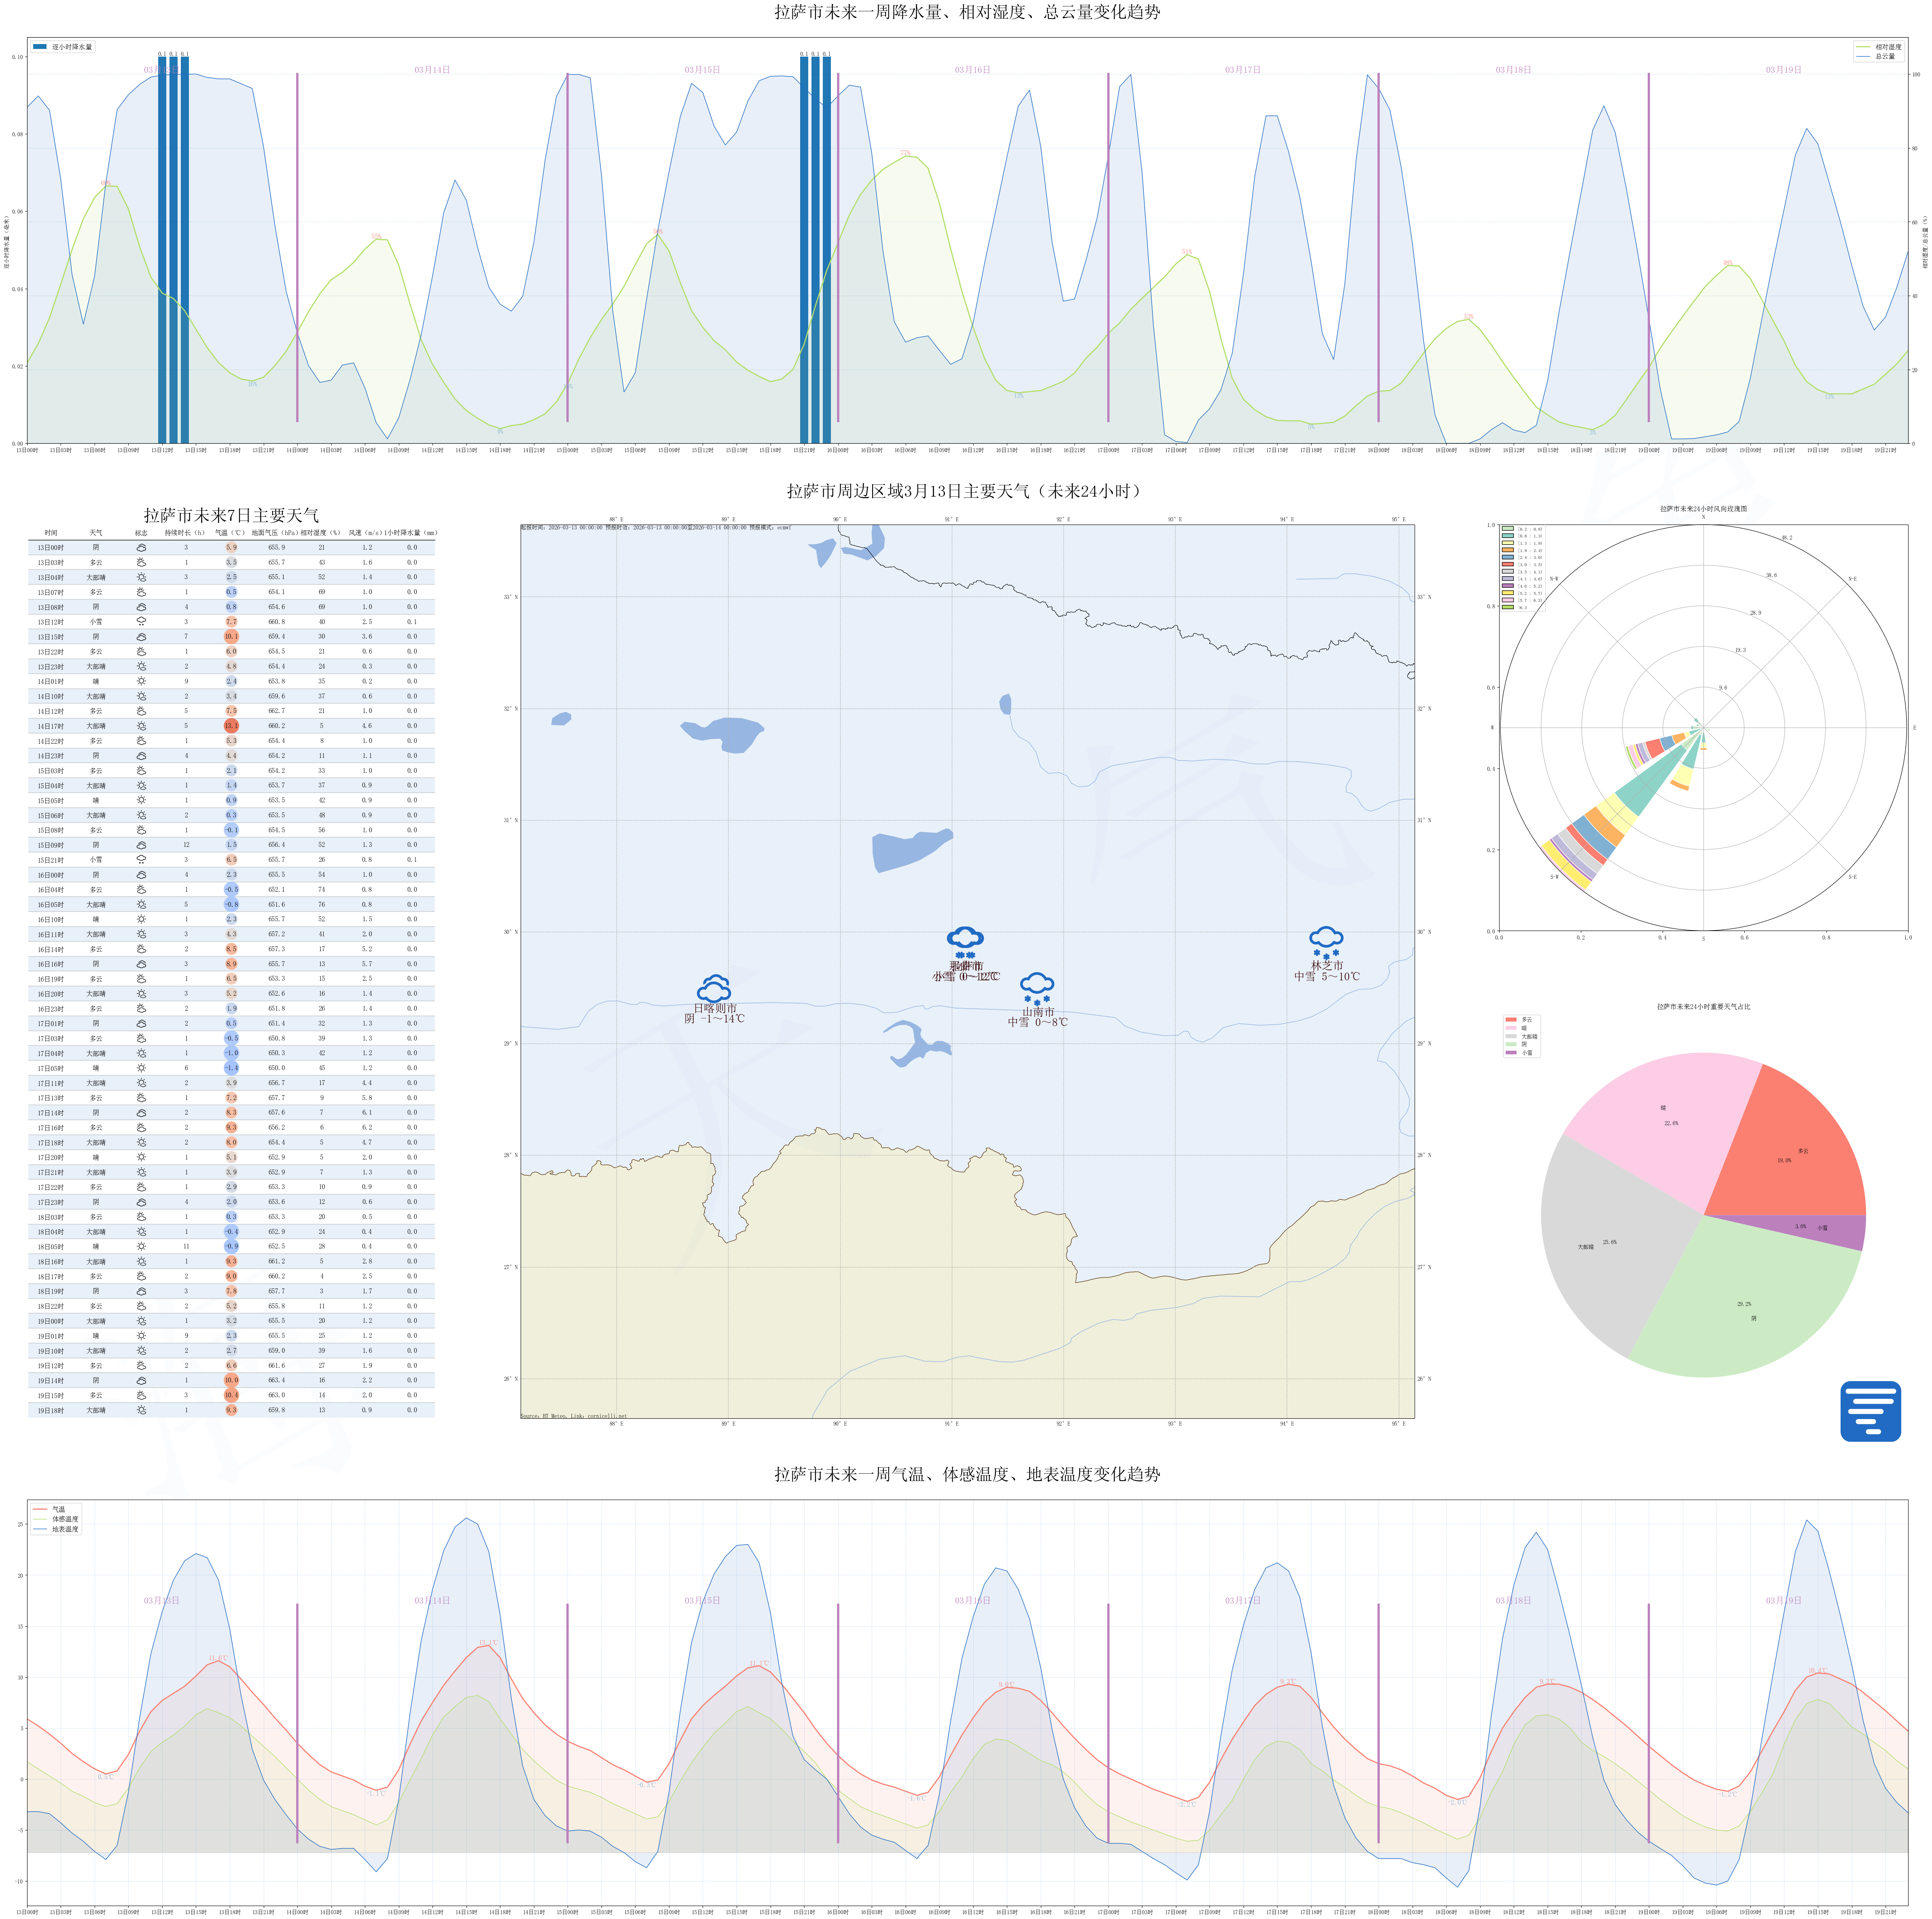The height and width of the screenshot is (1919, 1932).
Task: Click the 相对湿度 (%) table column header
Action: tap(320, 533)
